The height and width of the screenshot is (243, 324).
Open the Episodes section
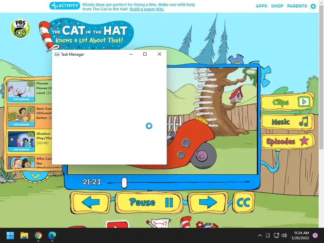(x=288, y=141)
